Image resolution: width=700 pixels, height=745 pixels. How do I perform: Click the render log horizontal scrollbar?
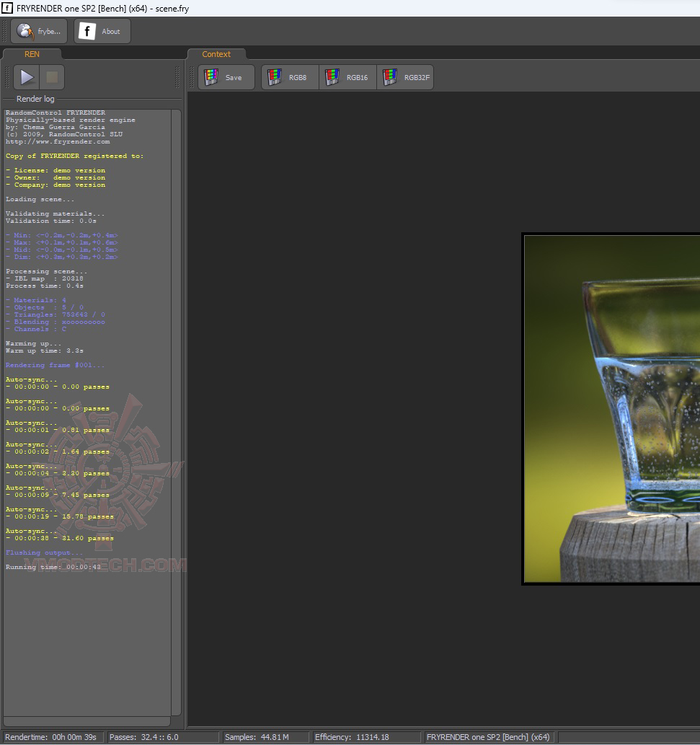point(87,721)
